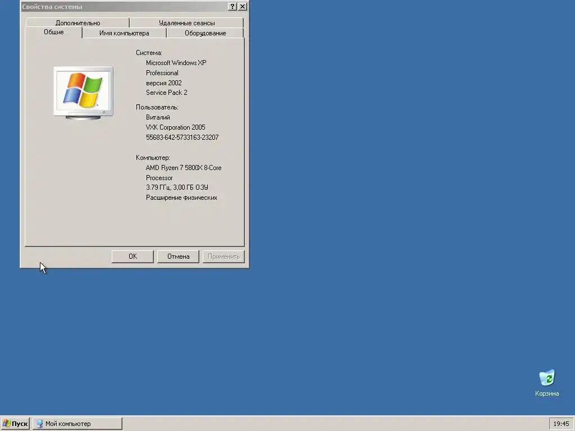Close the System Properties dialog
The image size is (575, 431).
click(243, 6)
